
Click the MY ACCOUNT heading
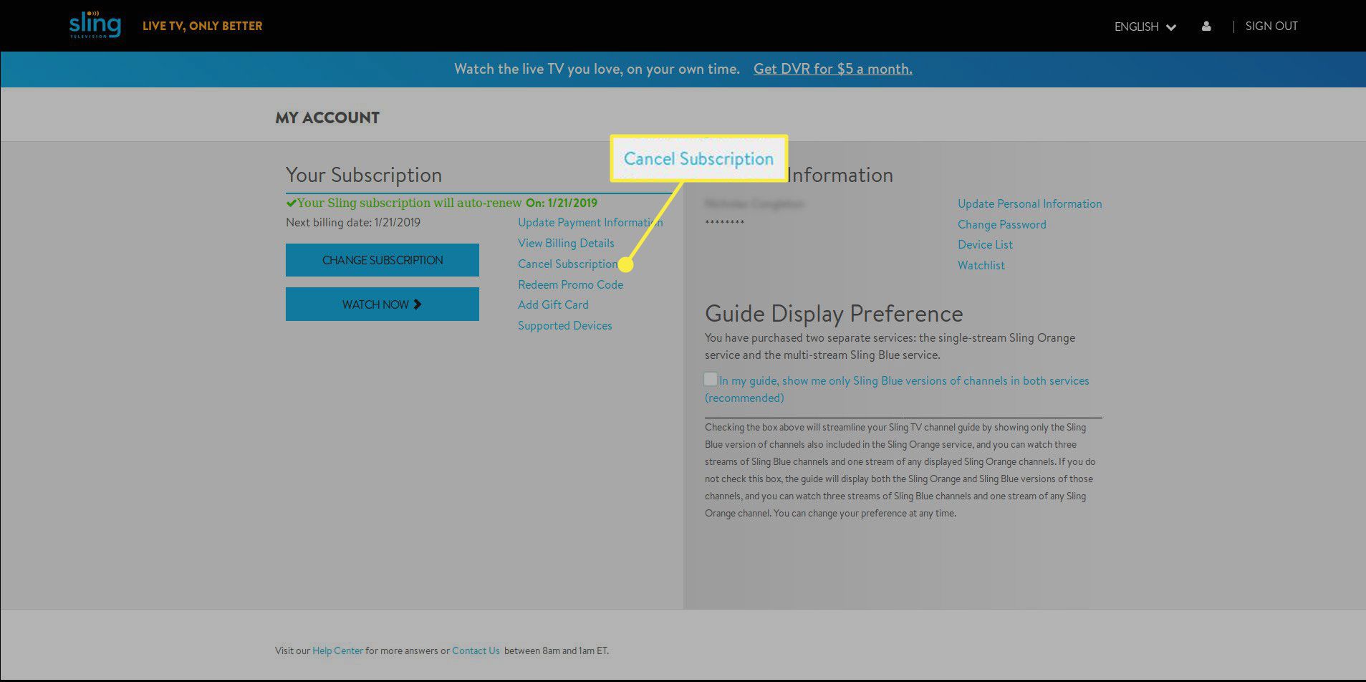(327, 118)
